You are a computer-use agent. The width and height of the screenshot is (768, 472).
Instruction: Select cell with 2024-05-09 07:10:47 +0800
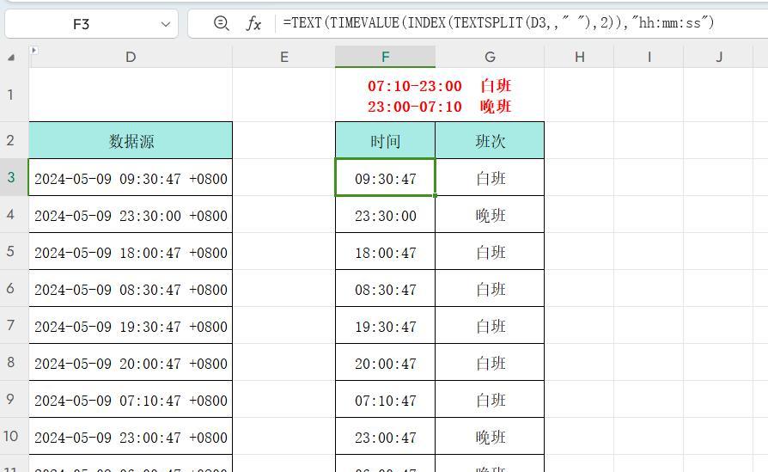[x=131, y=400]
